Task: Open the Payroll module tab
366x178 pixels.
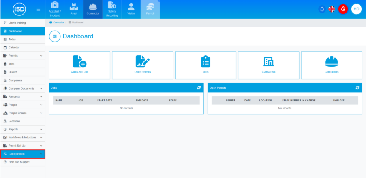Action: point(150,9)
